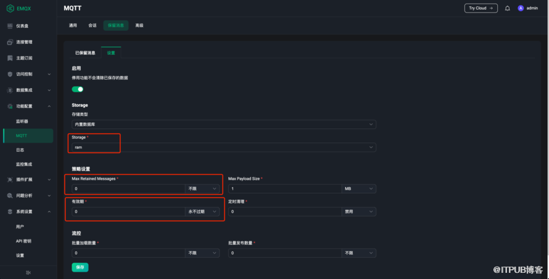Open API 密钥 in the sidebar
549x279 pixels.
click(x=23, y=241)
